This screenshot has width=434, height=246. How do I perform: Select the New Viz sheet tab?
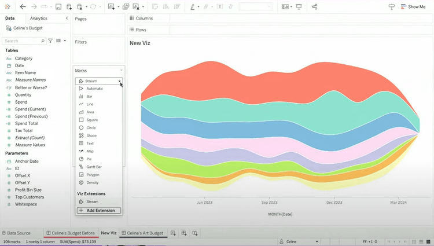[109, 233]
